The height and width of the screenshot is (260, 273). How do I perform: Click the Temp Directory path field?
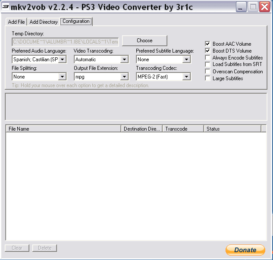coord(65,42)
